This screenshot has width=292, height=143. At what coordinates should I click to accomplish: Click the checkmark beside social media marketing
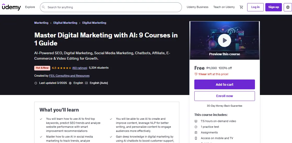click(x=41, y=137)
